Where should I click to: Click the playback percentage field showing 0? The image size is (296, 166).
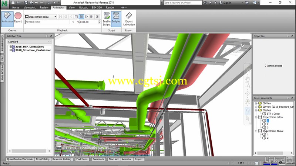(x=73, y=22)
